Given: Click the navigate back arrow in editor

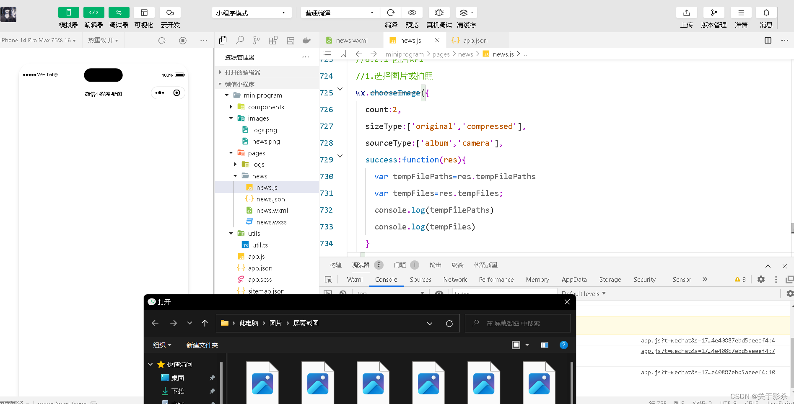Looking at the screenshot, I should [358, 54].
